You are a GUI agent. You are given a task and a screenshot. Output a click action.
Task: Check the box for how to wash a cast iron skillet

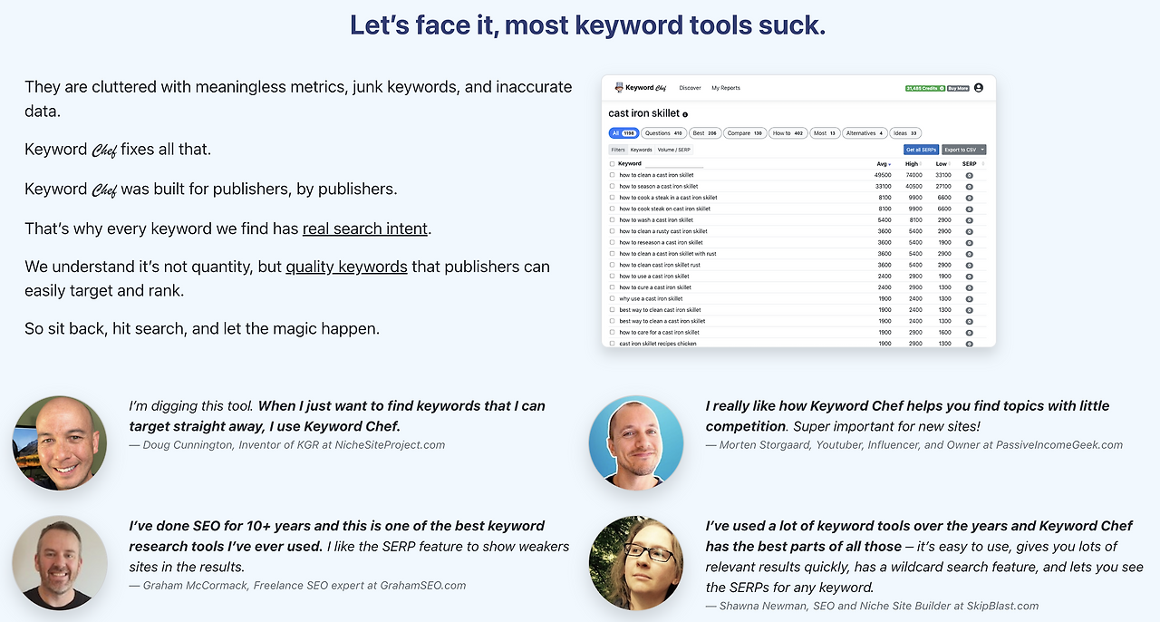pos(612,220)
